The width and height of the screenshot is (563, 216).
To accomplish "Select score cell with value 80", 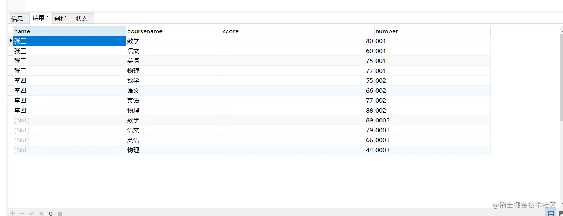I will coord(298,41).
